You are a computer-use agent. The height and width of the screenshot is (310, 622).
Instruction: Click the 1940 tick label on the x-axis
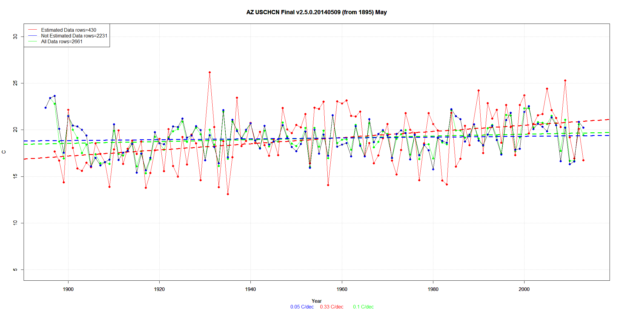pyautogui.click(x=250, y=289)
